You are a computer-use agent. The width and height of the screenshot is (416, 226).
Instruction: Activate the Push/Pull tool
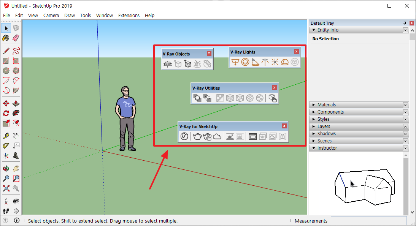point(16,103)
